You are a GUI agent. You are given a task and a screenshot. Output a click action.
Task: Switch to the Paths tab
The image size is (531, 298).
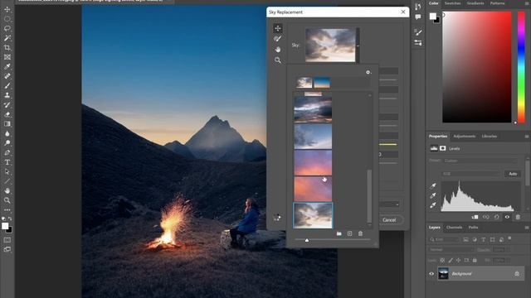(x=473, y=228)
